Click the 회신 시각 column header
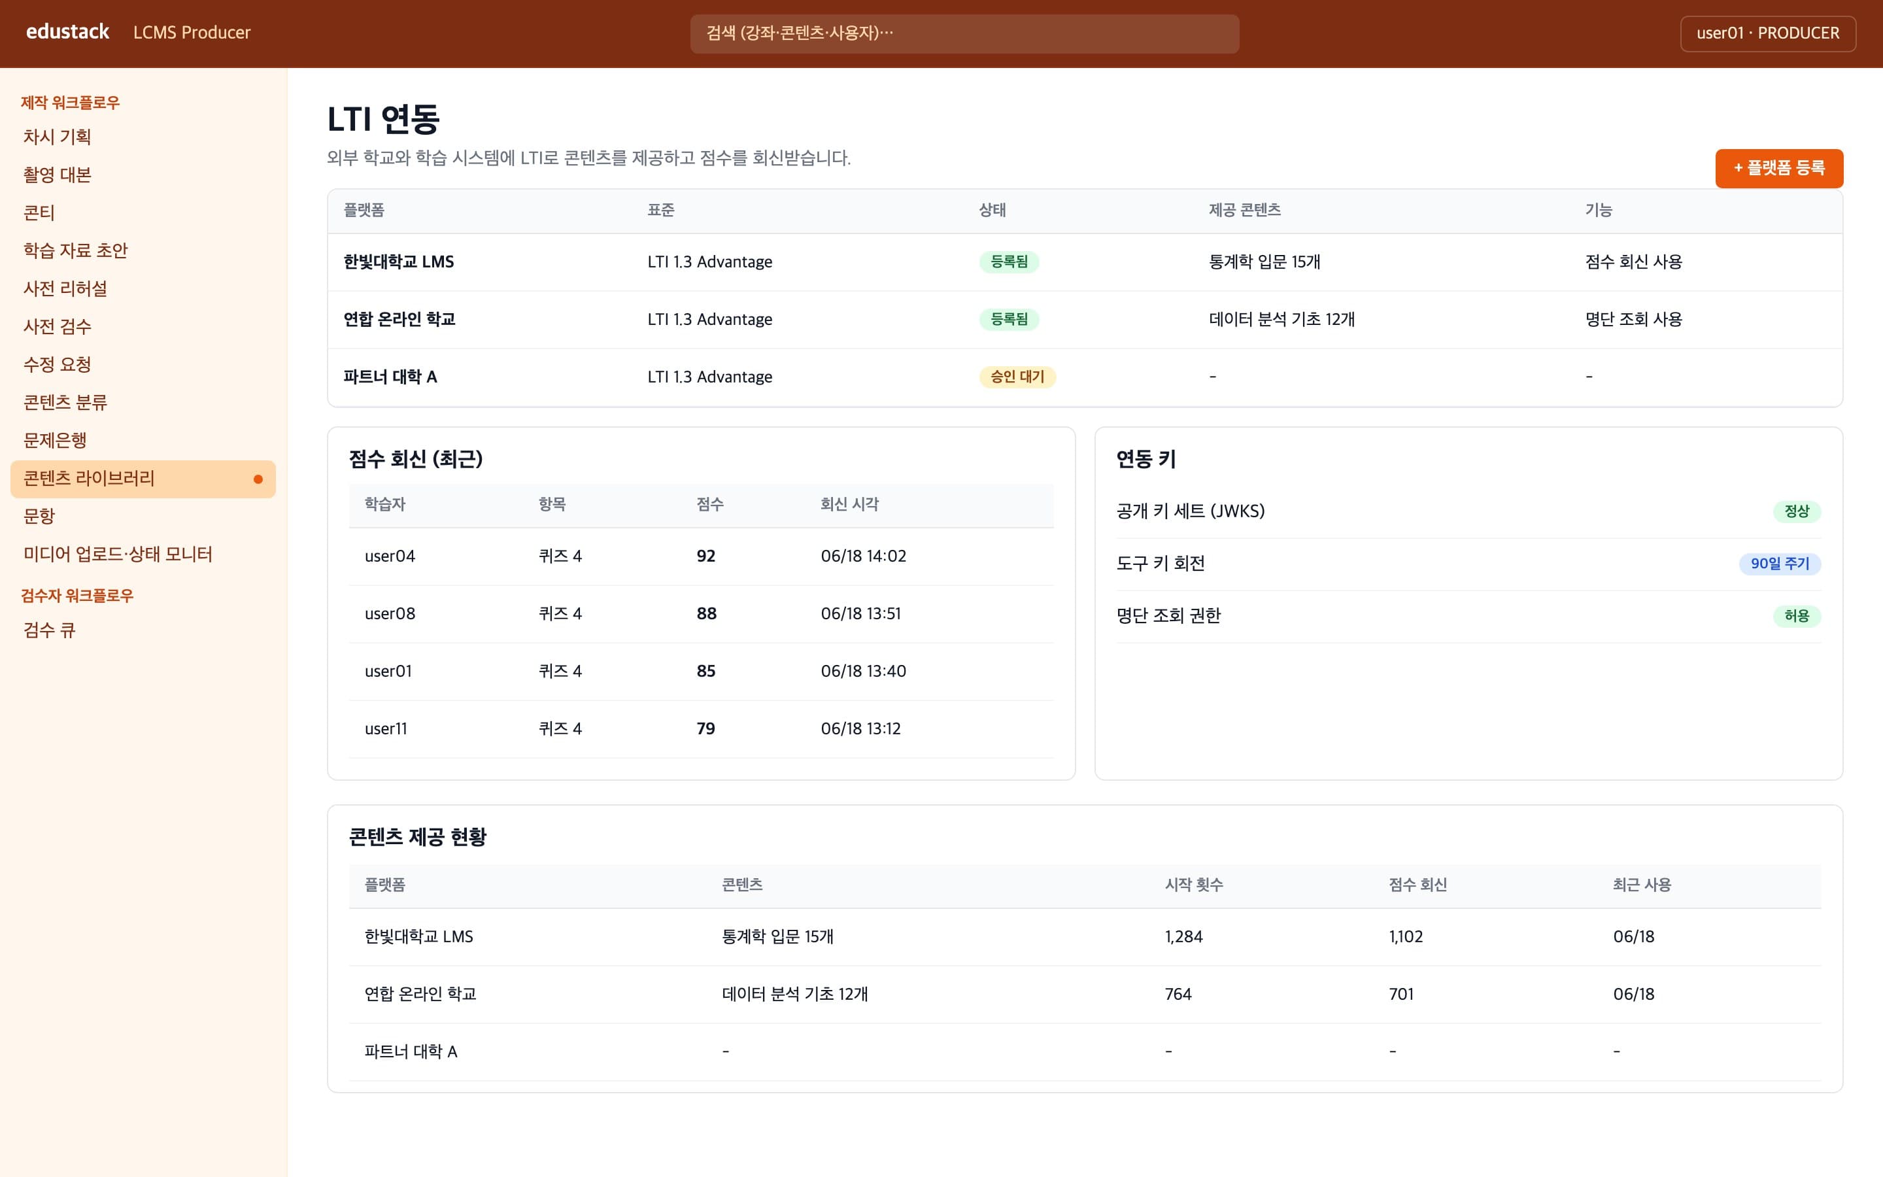The width and height of the screenshot is (1883, 1177). coord(849,504)
